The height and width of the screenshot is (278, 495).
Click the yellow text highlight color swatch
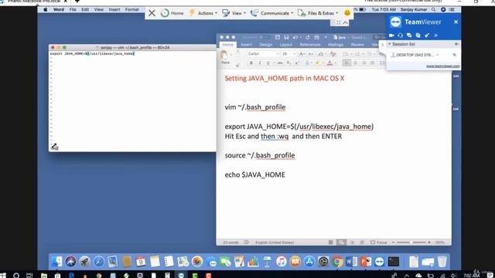(318, 63)
